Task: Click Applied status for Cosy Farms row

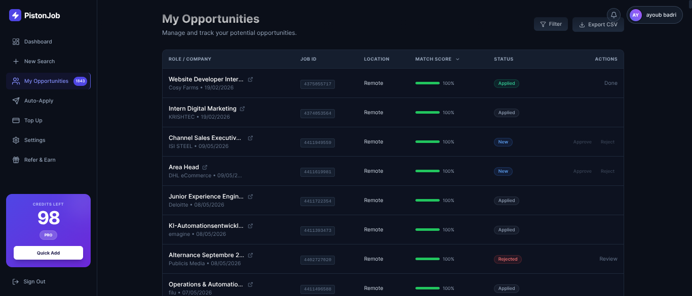Action: point(507,83)
